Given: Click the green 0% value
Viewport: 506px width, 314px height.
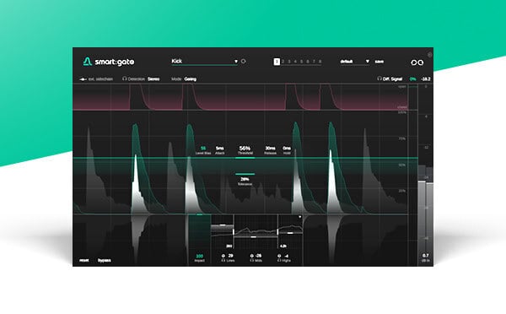Looking at the screenshot, I should (412, 78).
